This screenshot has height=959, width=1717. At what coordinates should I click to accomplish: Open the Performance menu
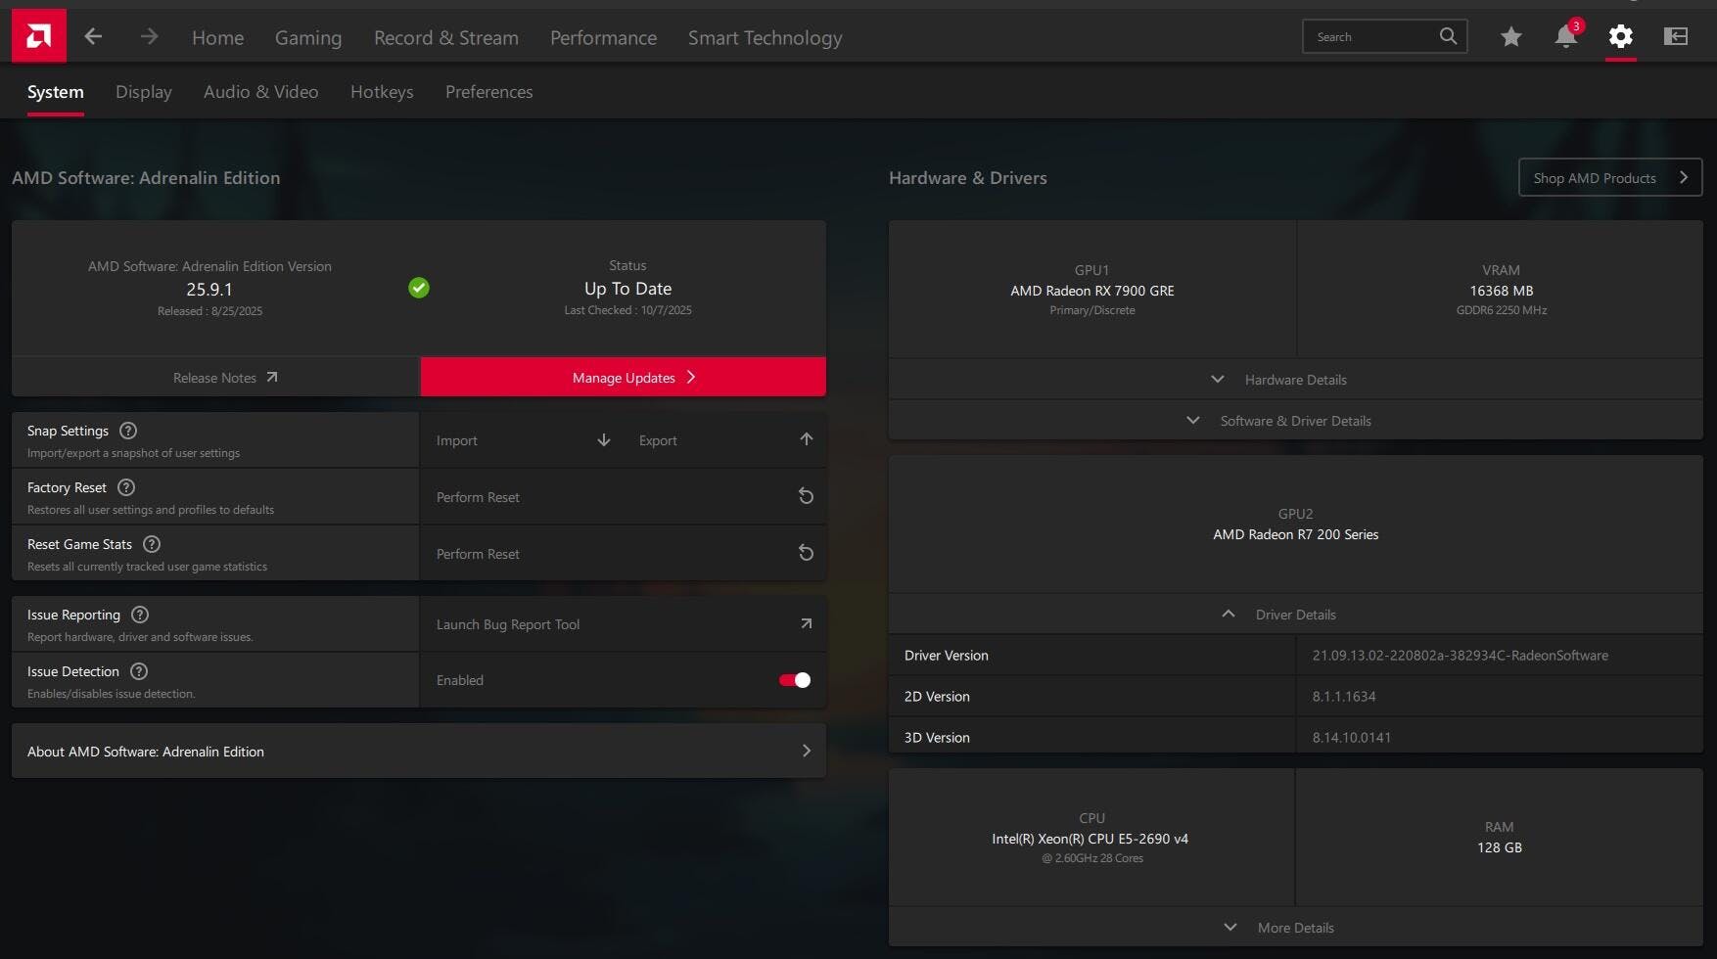[x=603, y=38]
